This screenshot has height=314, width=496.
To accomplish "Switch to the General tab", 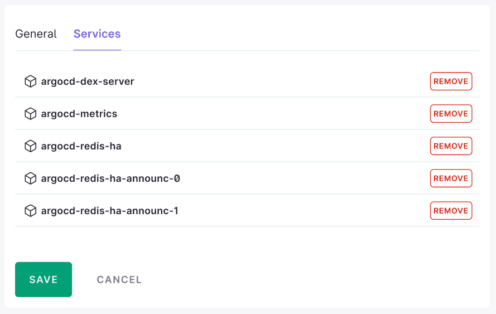I will click(x=36, y=34).
